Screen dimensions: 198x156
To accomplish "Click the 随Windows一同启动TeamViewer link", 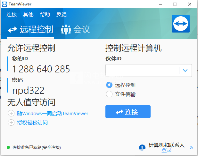I will pos(53,114).
